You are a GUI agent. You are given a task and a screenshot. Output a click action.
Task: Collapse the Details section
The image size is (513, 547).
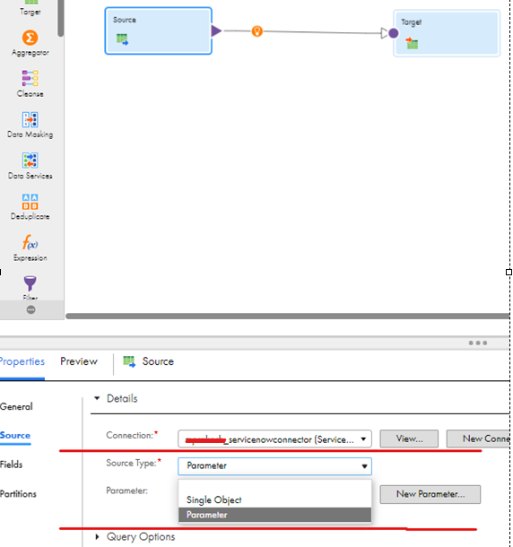pos(97,398)
